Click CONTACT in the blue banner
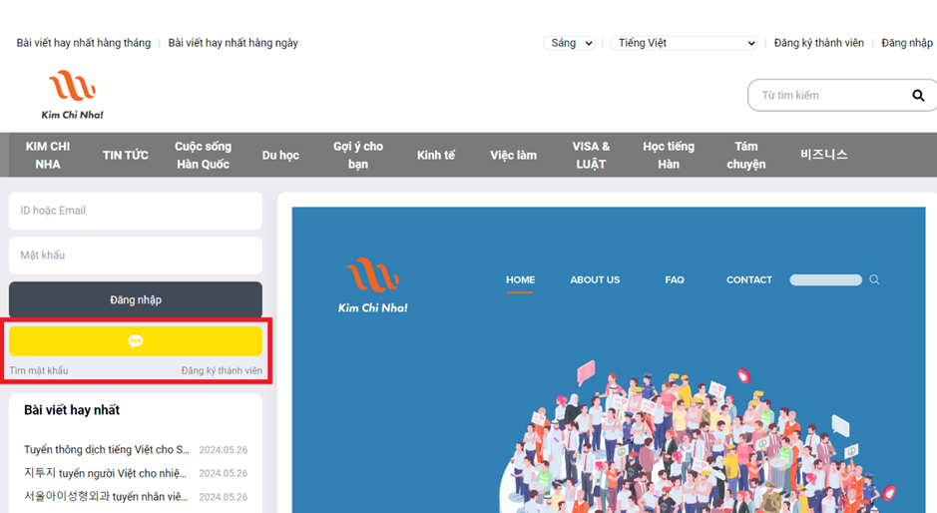Viewport: 937px width, 513px height. pyautogui.click(x=749, y=279)
